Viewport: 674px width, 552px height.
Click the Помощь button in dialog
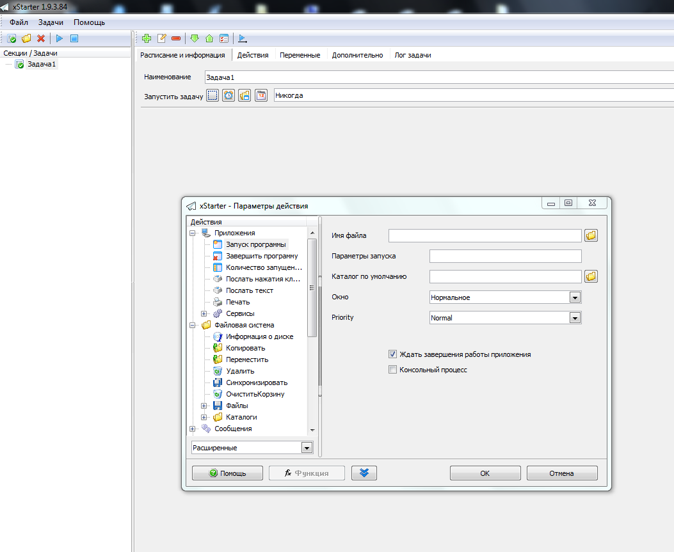click(227, 473)
